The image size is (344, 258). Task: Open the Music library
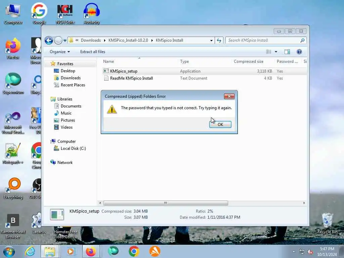(66, 113)
